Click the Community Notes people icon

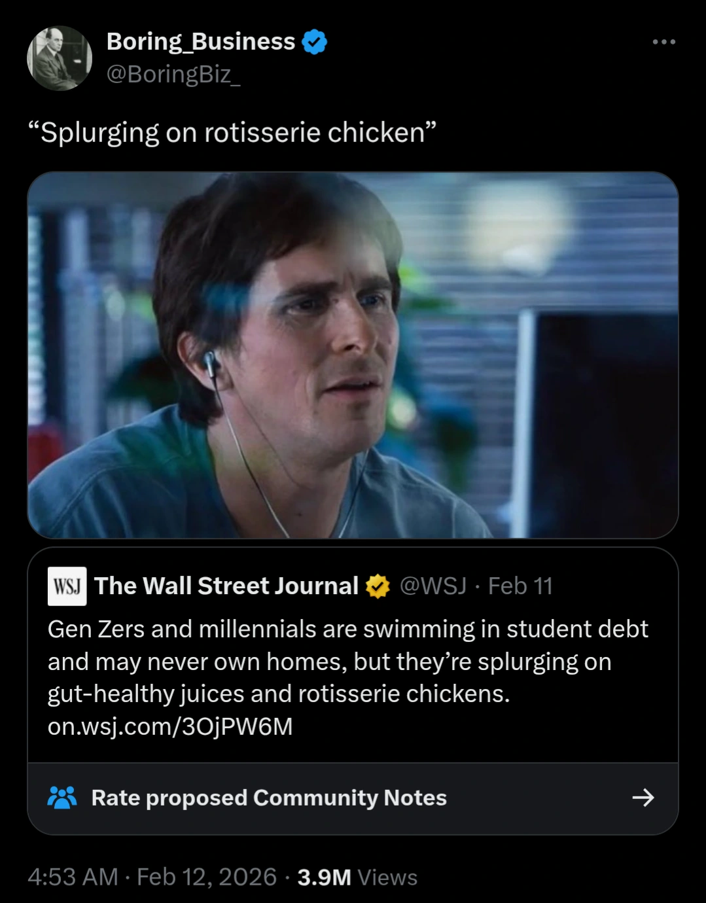pos(63,798)
